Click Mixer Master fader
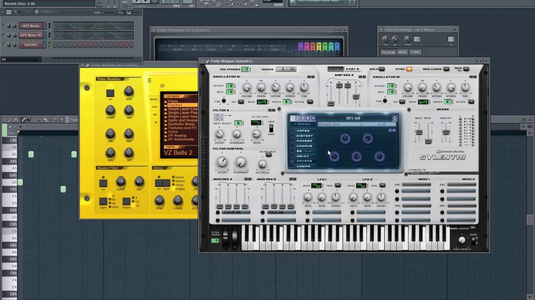535x300 pixels. click(446, 132)
